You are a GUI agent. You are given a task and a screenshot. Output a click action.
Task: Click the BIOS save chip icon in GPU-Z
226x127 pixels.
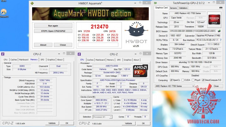point(219,31)
